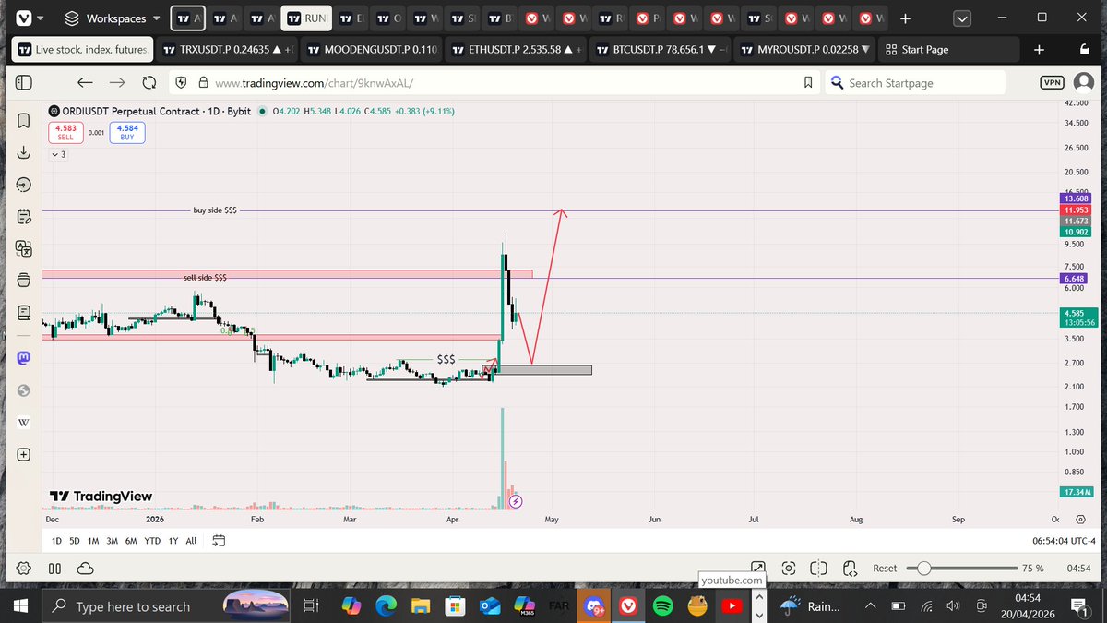1107x623 pixels.
Task: Switch to the MOODENGUSDT.P tab
Action: click(x=371, y=50)
